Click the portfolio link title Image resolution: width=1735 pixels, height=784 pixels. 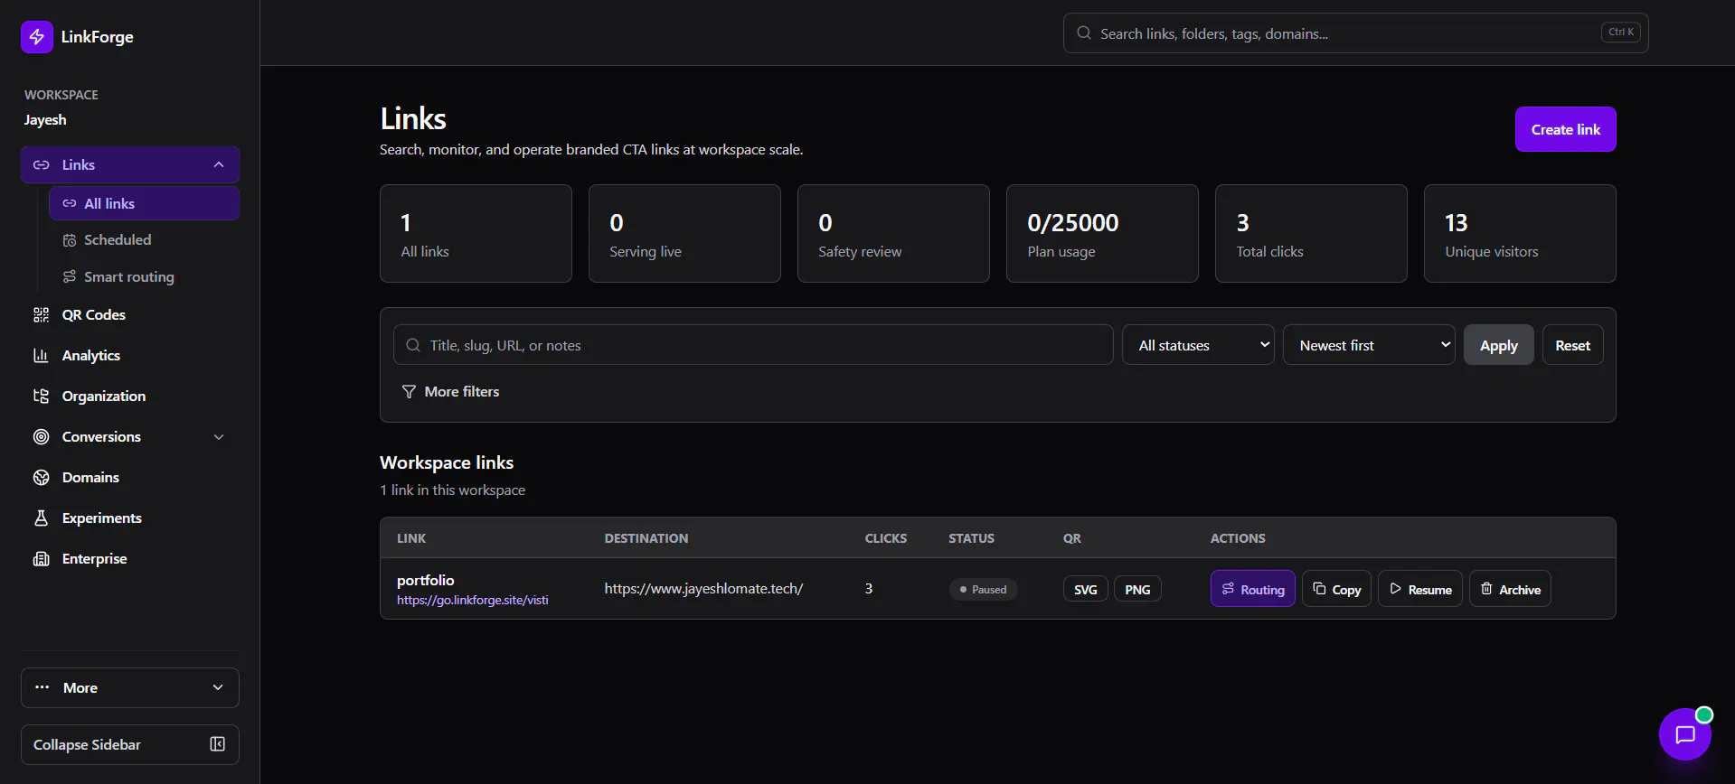click(425, 580)
